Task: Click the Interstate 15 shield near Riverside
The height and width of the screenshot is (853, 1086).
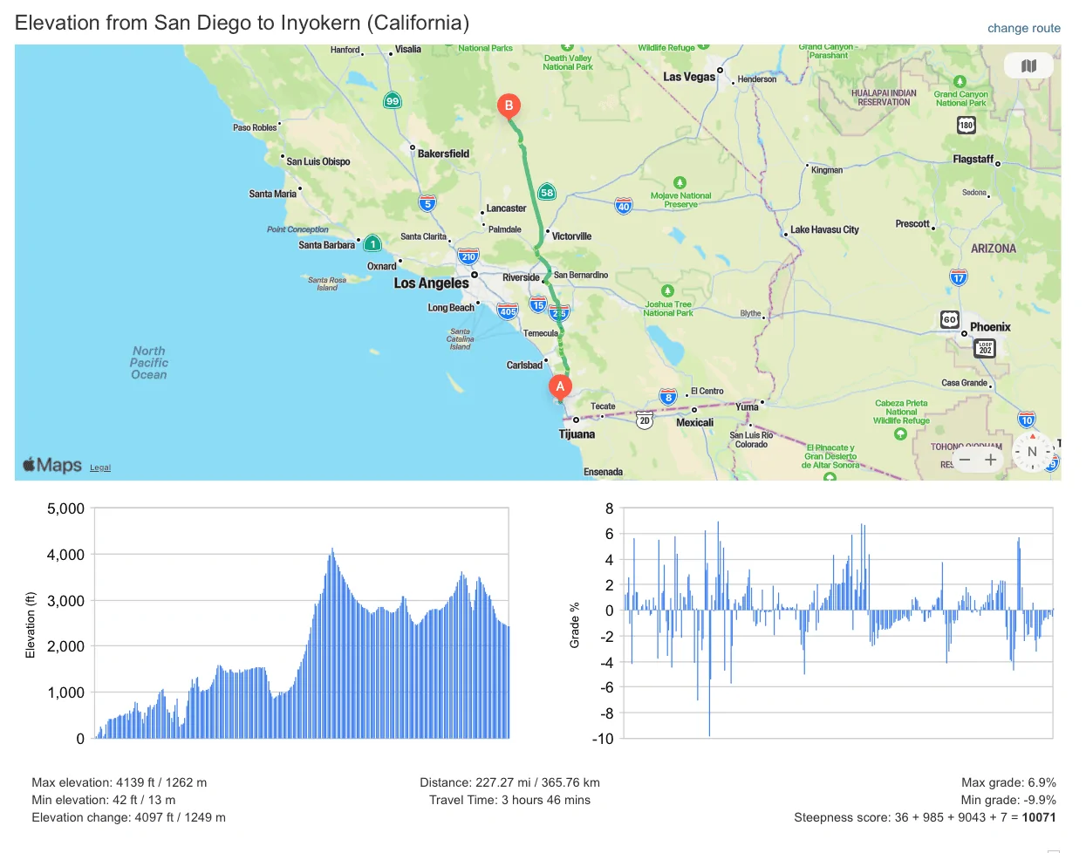Action: coord(538,305)
